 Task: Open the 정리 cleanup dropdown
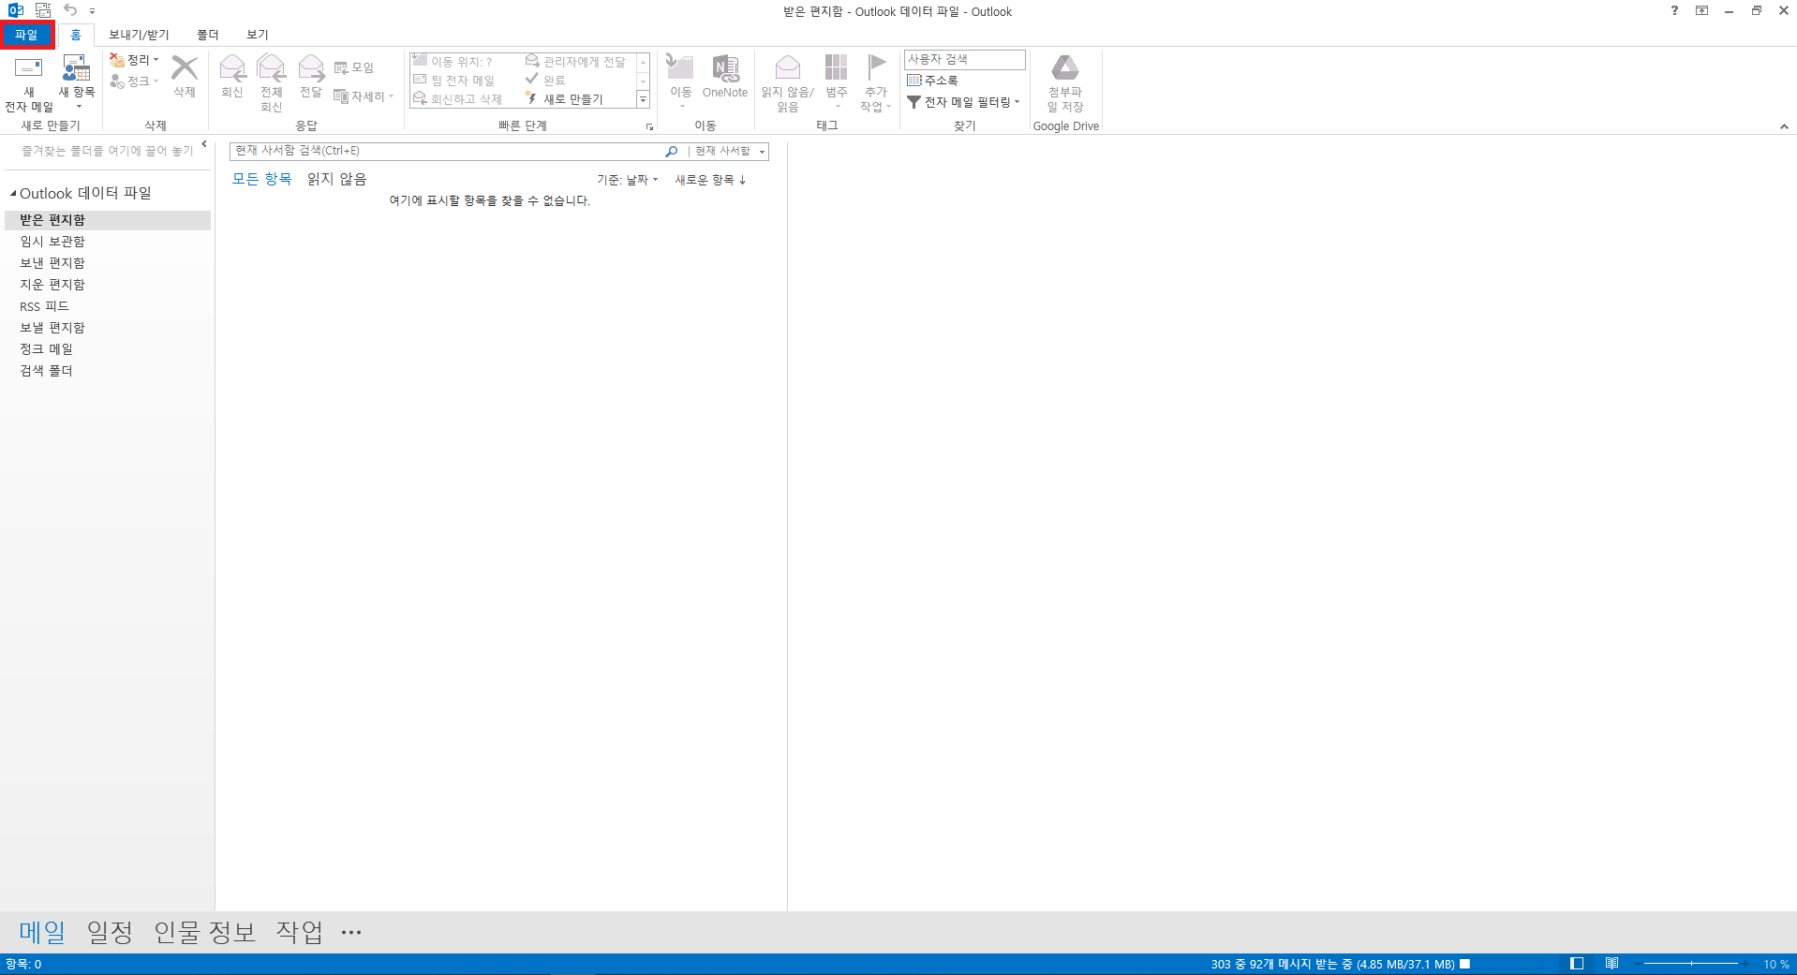coord(135,60)
